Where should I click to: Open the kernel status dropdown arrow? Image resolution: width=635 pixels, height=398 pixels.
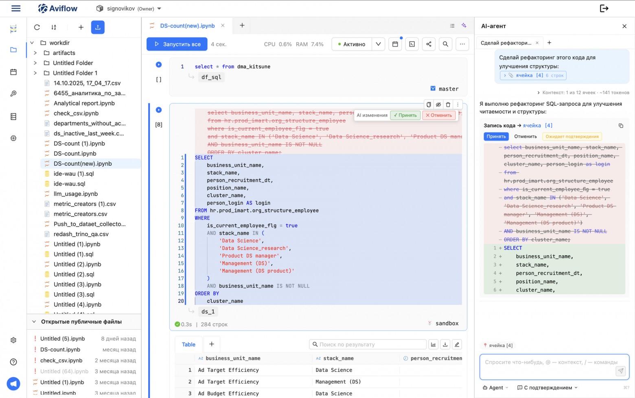379,44
